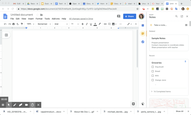This screenshot has height=115, width=191.
Task: Select the Paint format tool
Action: (22, 24)
